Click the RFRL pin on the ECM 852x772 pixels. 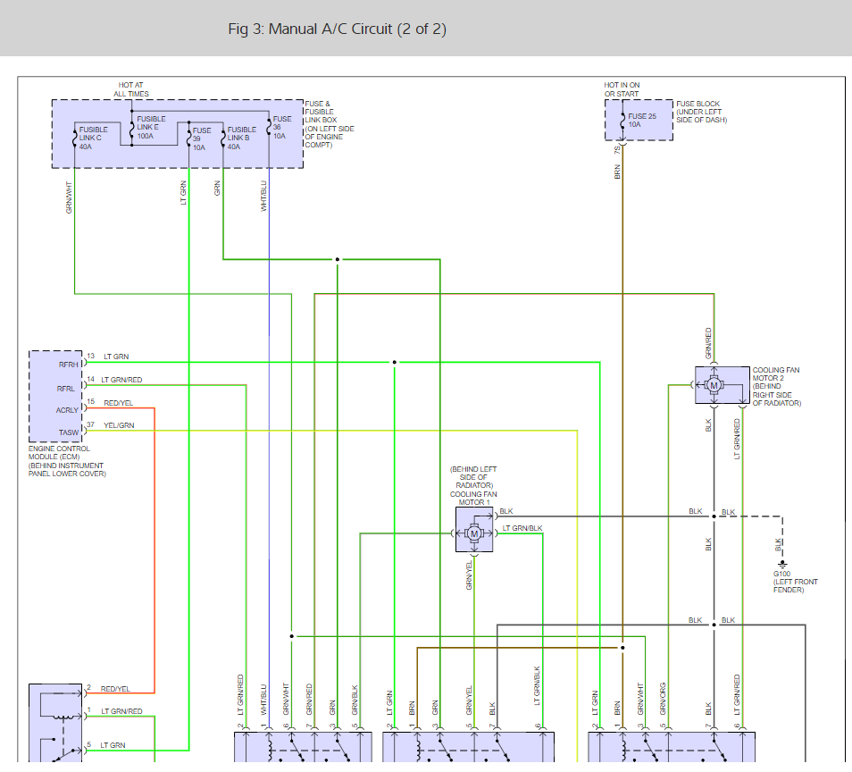pyautogui.click(x=68, y=388)
